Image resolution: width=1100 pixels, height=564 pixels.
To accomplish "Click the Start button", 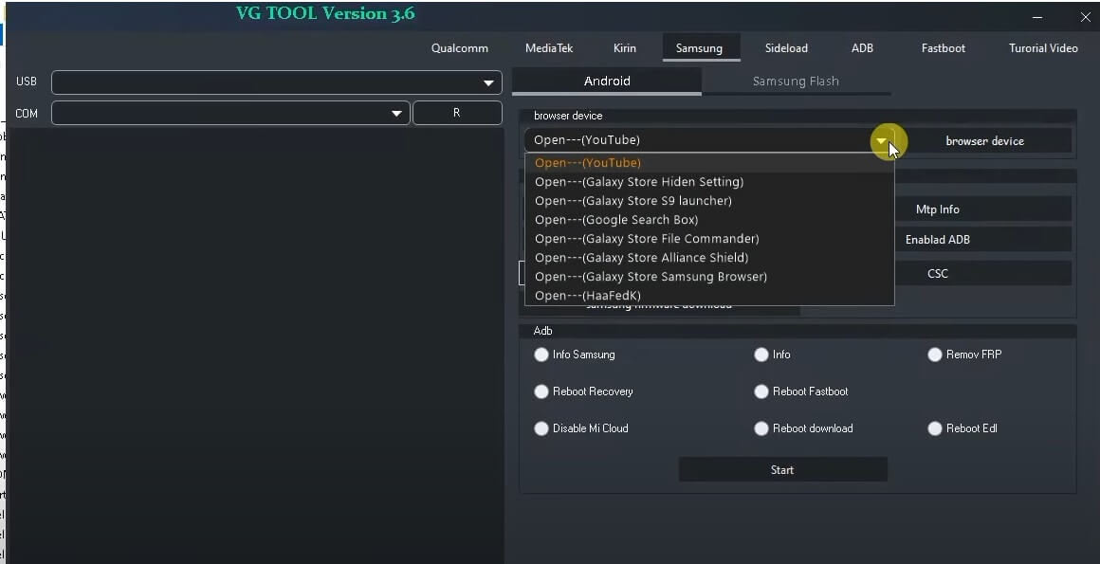I will 782,469.
